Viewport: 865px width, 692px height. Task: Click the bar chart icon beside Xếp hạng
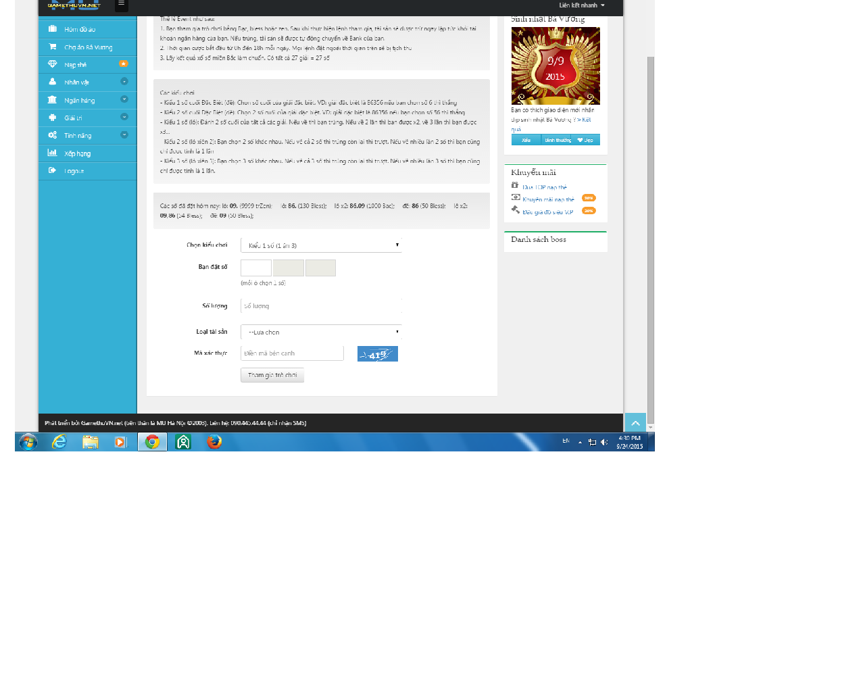click(52, 153)
